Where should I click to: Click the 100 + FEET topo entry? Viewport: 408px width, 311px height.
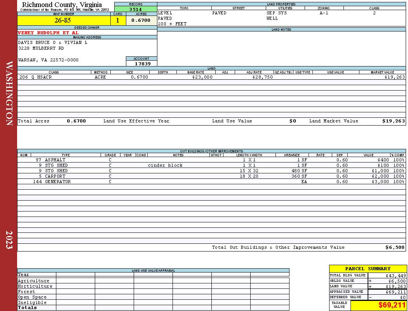[172, 24]
